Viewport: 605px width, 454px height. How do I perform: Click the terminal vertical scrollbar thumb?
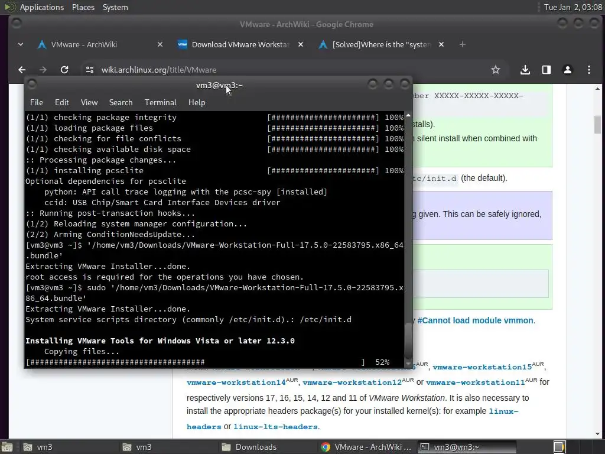[x=408, y=340]
